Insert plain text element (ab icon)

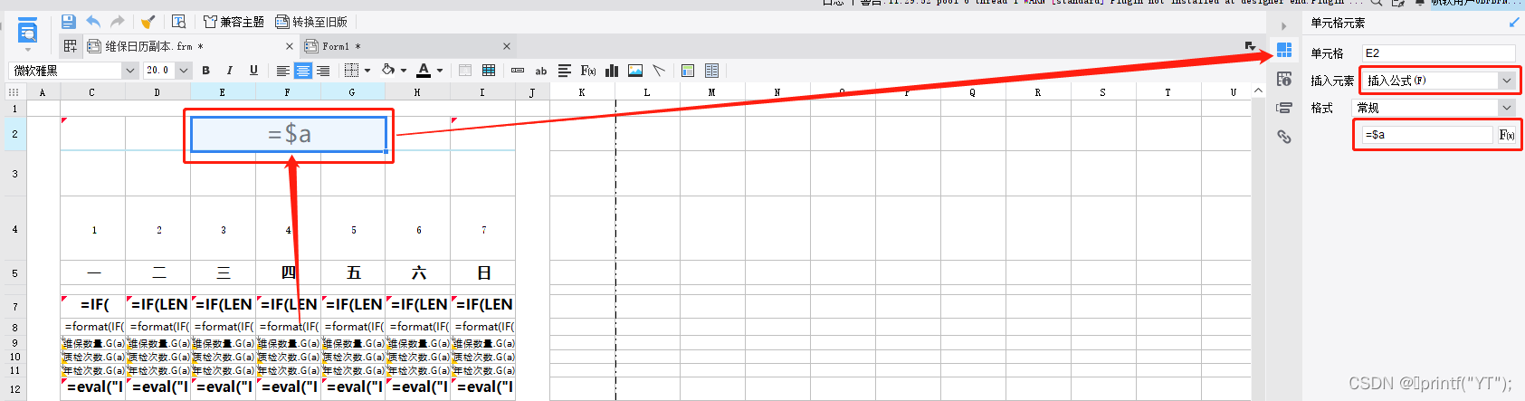tap(541, 71)
